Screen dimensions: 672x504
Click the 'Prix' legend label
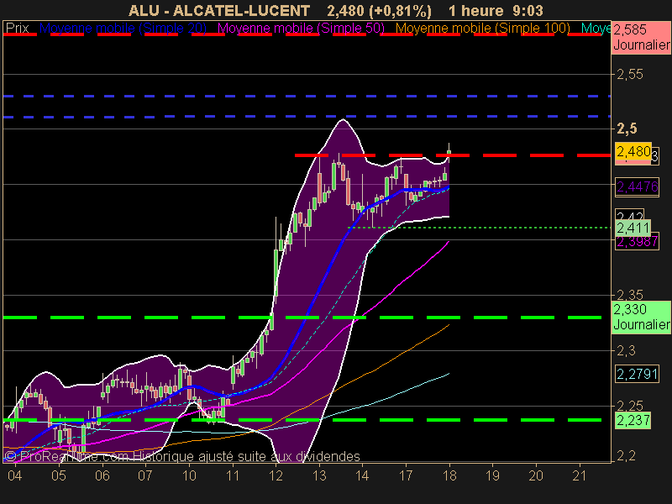17,29
